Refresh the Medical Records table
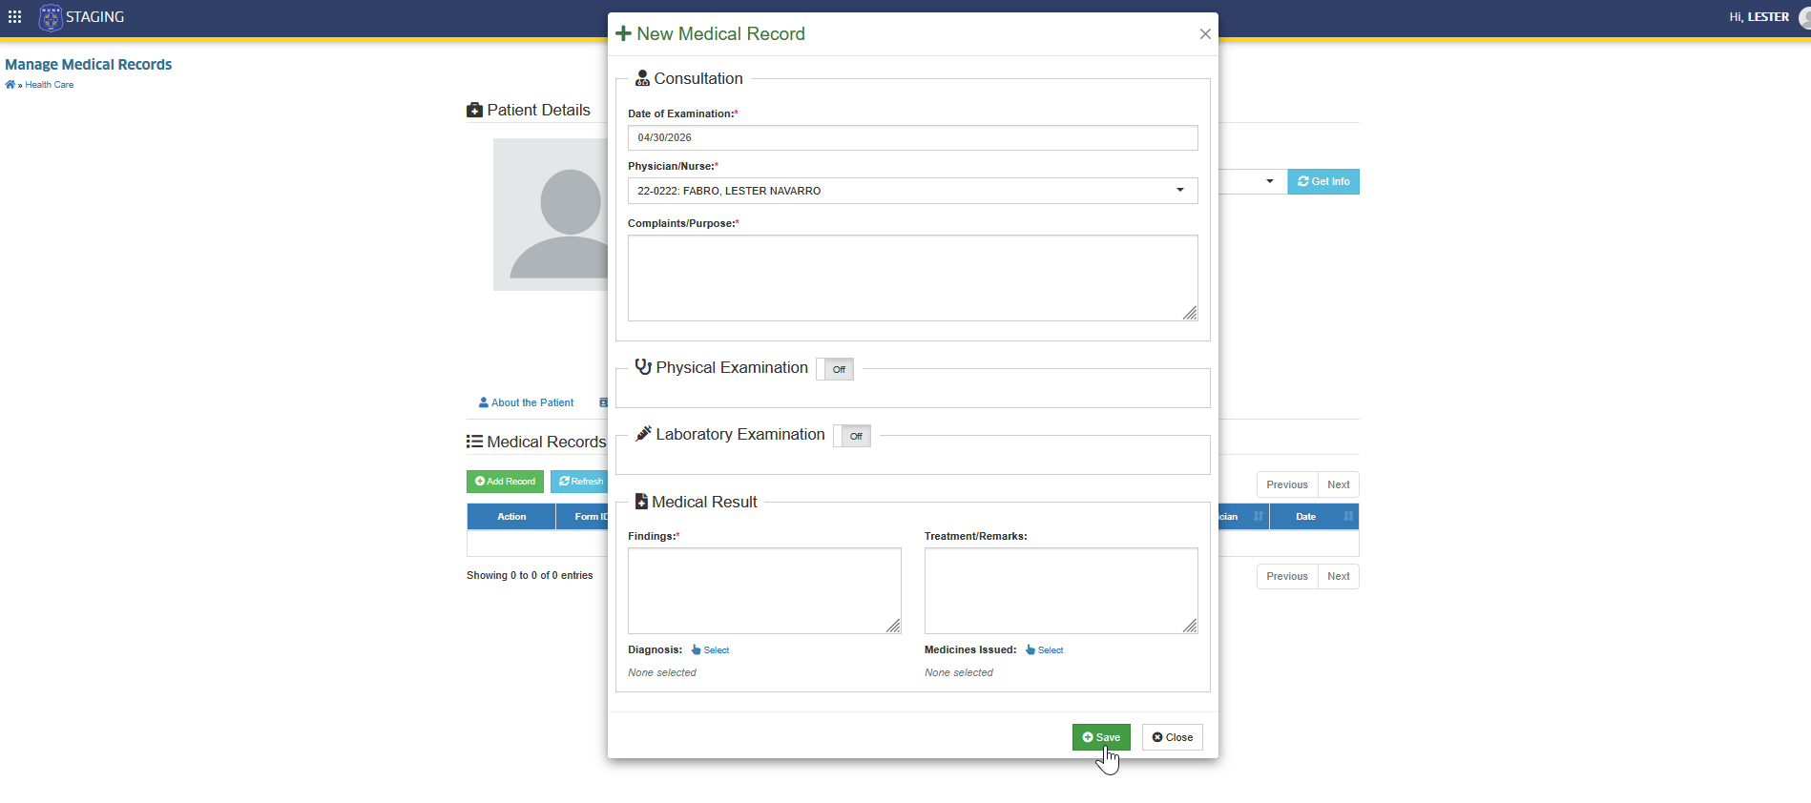 (579, 482)
